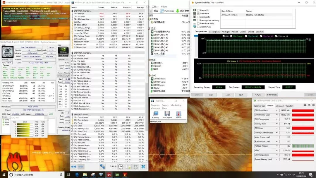
Task: Open VDDC sensor dropdown
Action: [x=277, y=150]
